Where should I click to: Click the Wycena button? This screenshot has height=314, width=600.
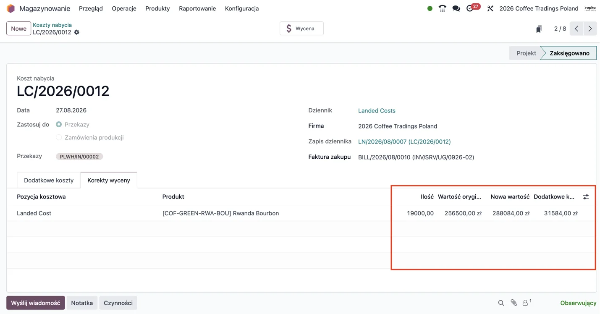click(301, 29)
